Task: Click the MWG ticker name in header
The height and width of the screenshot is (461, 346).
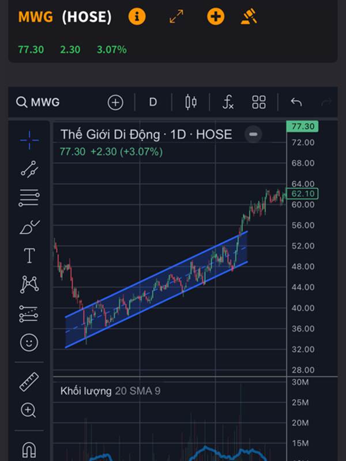Action: pos(36,17)
